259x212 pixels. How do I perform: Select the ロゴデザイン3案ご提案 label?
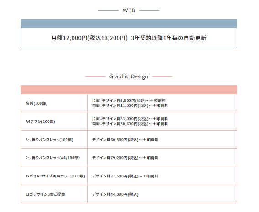tap(45, 194)
